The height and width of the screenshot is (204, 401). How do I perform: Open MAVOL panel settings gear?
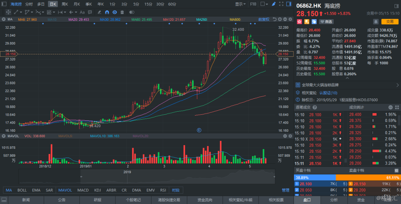(x=290, y=136)
